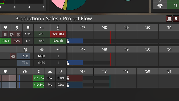Click the $-33.8M red value cell
Screen dimensions: 179x101
58,34
